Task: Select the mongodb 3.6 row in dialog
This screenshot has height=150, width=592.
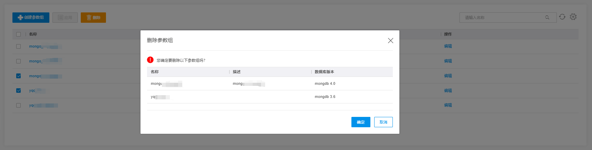Action: [x=270, y=97]
